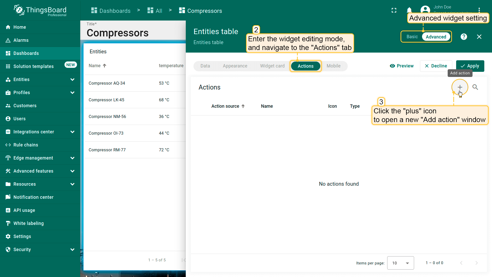The image size is (492, 277).
Task: Open Items per page dropdown
Action: point(400,263)
